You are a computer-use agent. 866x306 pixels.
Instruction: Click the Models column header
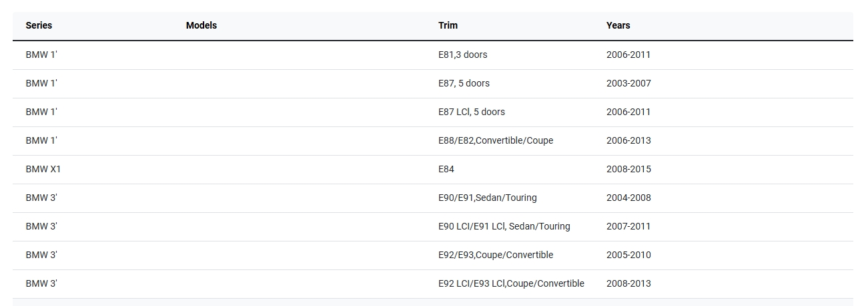click(201, 25)
